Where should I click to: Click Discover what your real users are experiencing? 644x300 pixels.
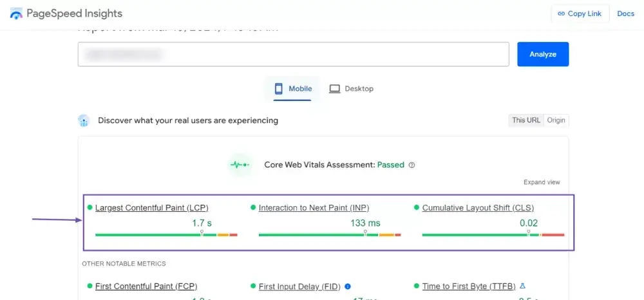click(x=188, y=120)
